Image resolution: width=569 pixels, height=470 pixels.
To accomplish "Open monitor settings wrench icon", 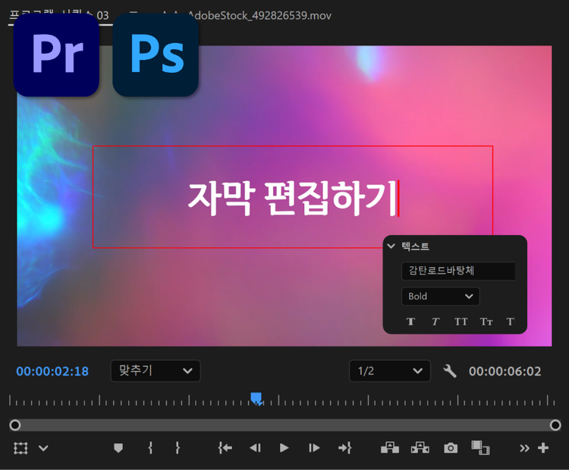I will click(450, 371).
